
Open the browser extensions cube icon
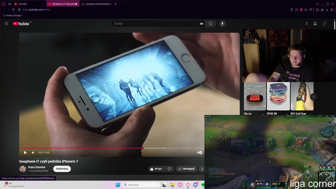click(317, 10)
